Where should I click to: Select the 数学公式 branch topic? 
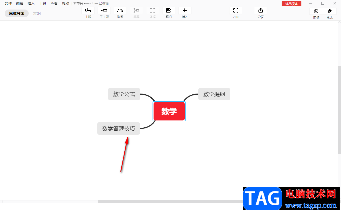click(x=124, y=94)
